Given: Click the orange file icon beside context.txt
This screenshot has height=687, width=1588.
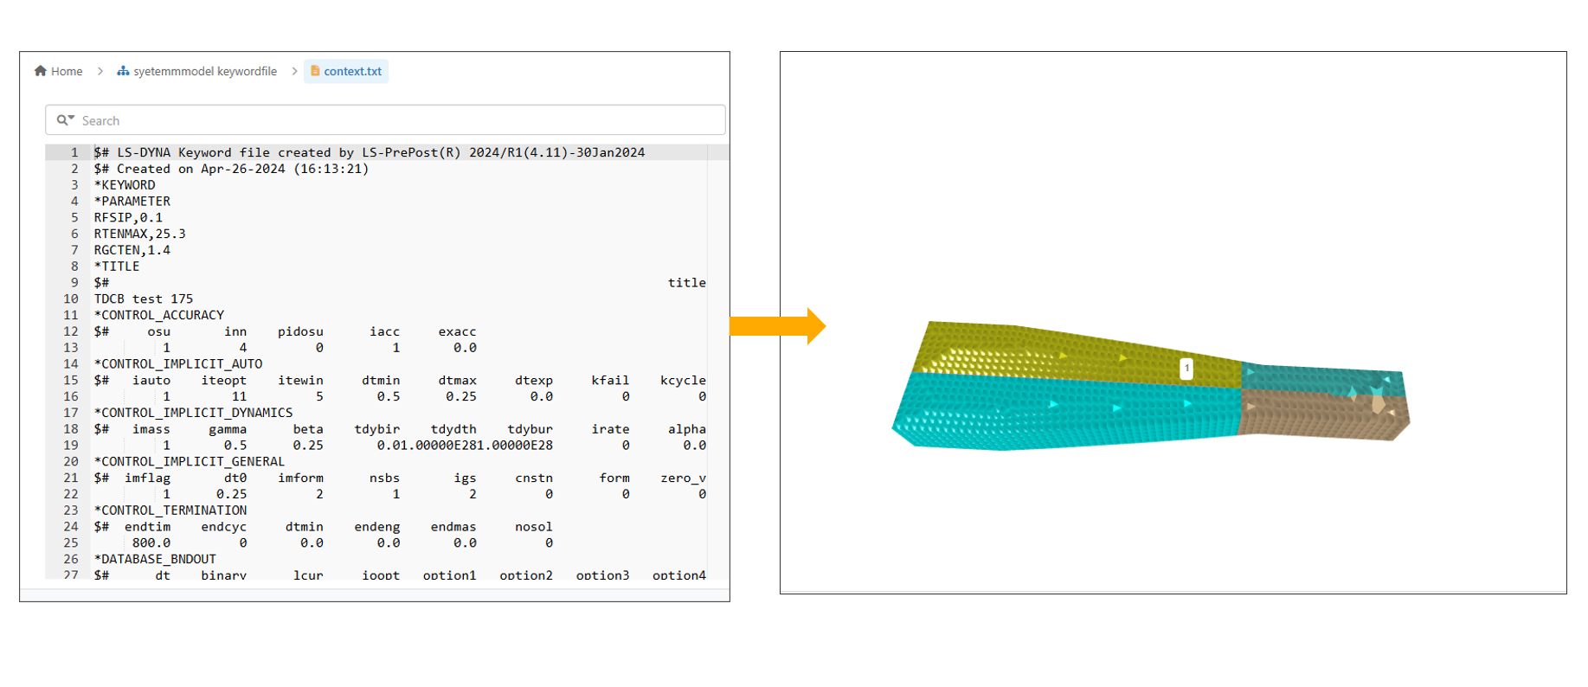Looking at the screenshot, I should click(x=315, y=71).
